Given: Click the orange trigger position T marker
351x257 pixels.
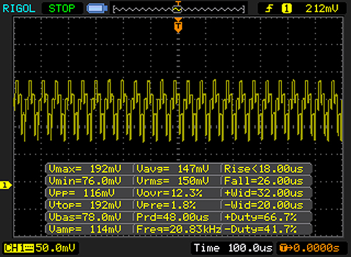Looking at the screenshot, I should 178,25.
